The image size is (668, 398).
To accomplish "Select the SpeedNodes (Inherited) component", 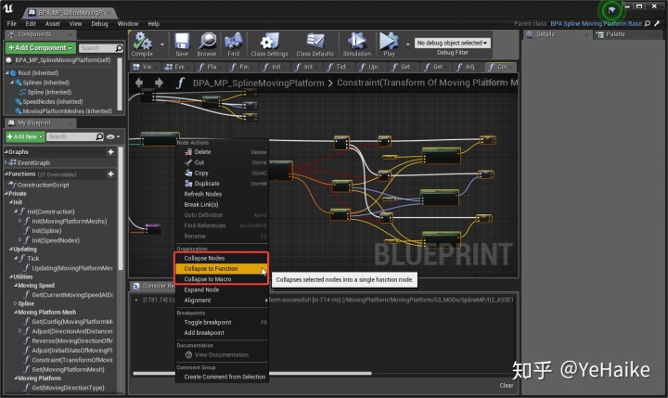I will click(52, 101).
